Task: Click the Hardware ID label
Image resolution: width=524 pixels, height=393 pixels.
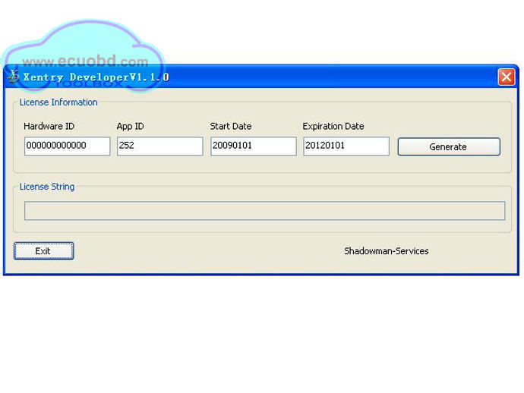Action: click(x=49, y=126)
